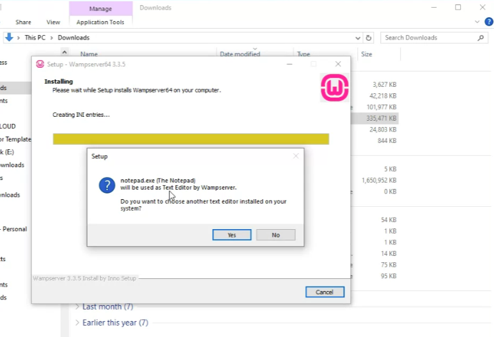
Task: Select the file sized 101,977 KB
Action: click(382, 107)
